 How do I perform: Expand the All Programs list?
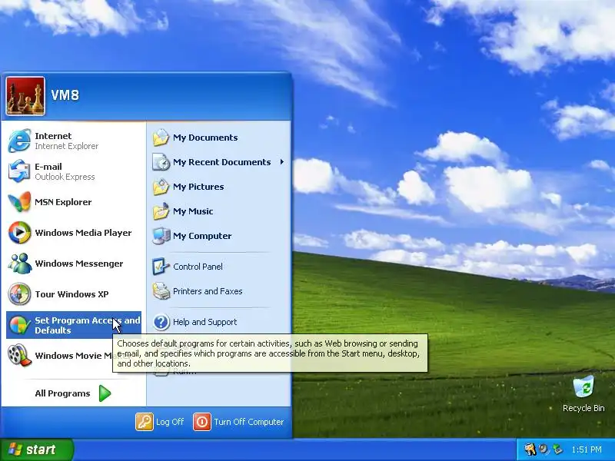tap(74, 393)
